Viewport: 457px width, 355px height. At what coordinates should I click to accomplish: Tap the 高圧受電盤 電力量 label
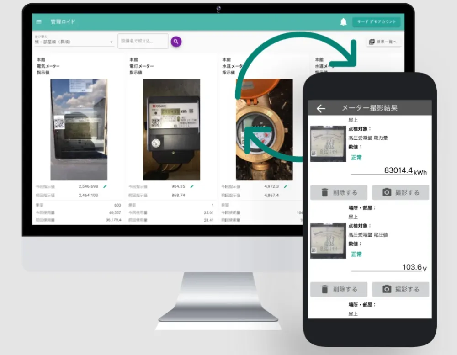click(x=368, y=138)
